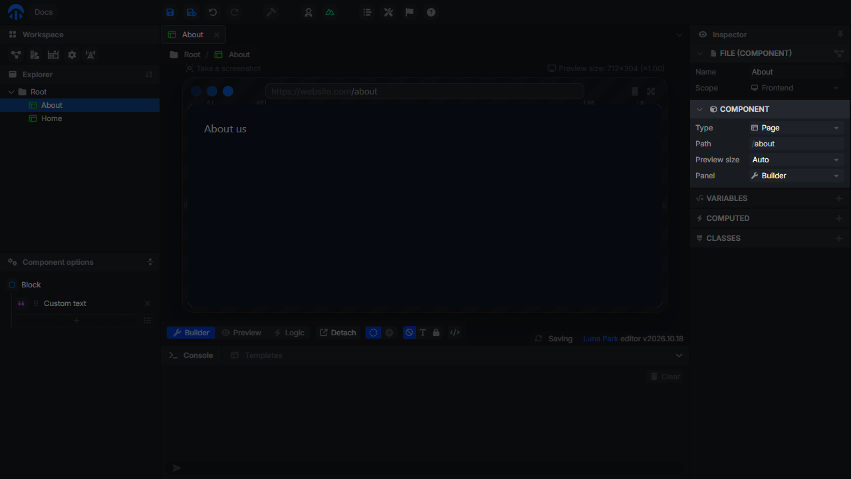Screen dimensions: 851x479
Task: Click the Path input field with /about
Action: [x=796, y=144]
